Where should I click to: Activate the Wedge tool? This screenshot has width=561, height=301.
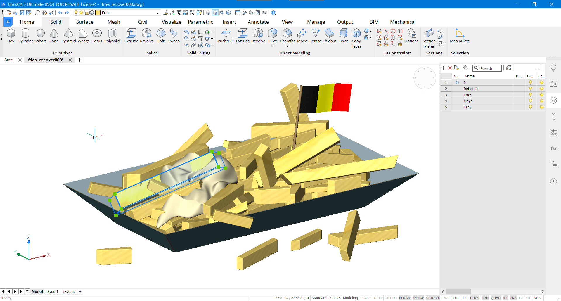click(x=84, y=36)
